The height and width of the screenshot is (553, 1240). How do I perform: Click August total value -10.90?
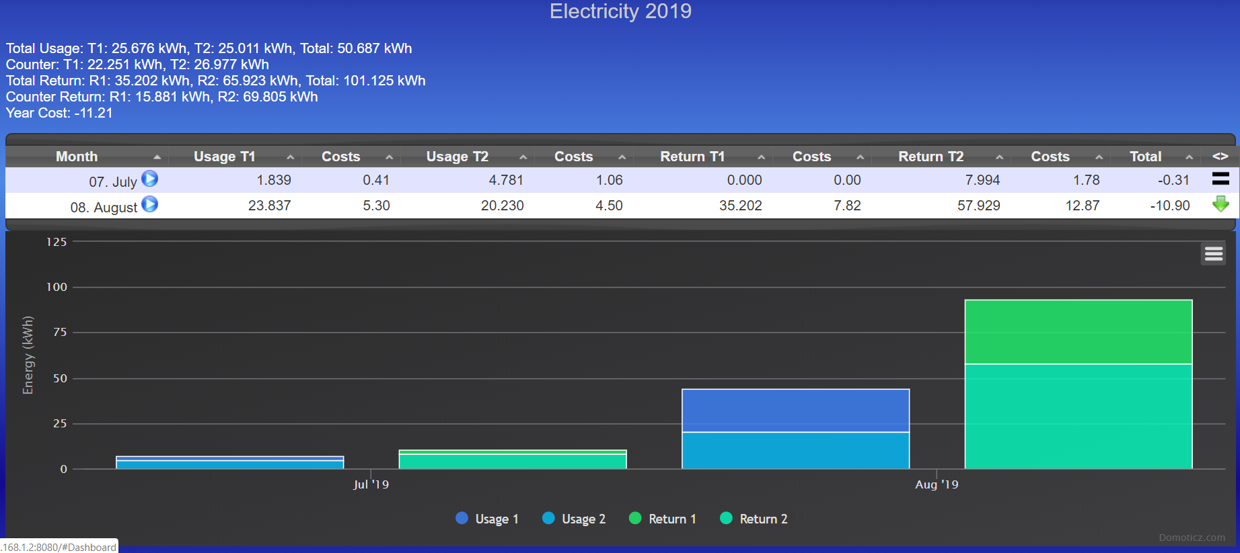pos(1169,206)
